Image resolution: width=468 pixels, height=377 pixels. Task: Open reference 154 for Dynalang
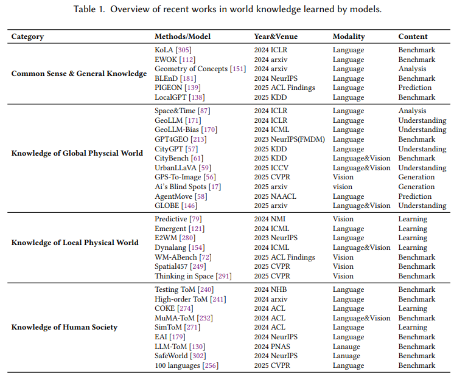coord(197,248)
